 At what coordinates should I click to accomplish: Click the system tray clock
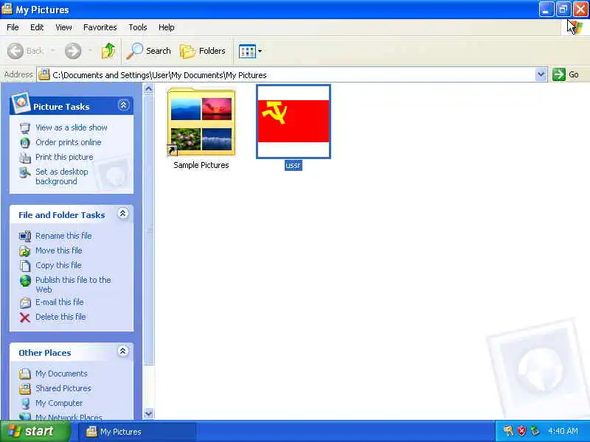563,431
